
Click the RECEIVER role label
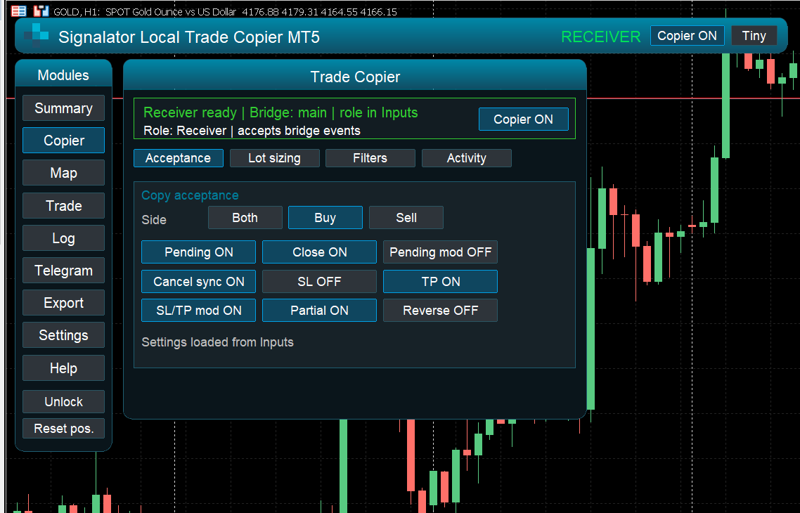click(600, 37)
